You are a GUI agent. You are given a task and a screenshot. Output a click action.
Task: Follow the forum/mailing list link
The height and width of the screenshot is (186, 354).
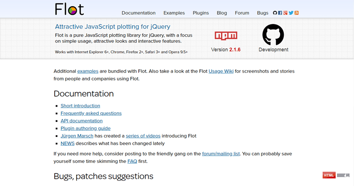221,154
